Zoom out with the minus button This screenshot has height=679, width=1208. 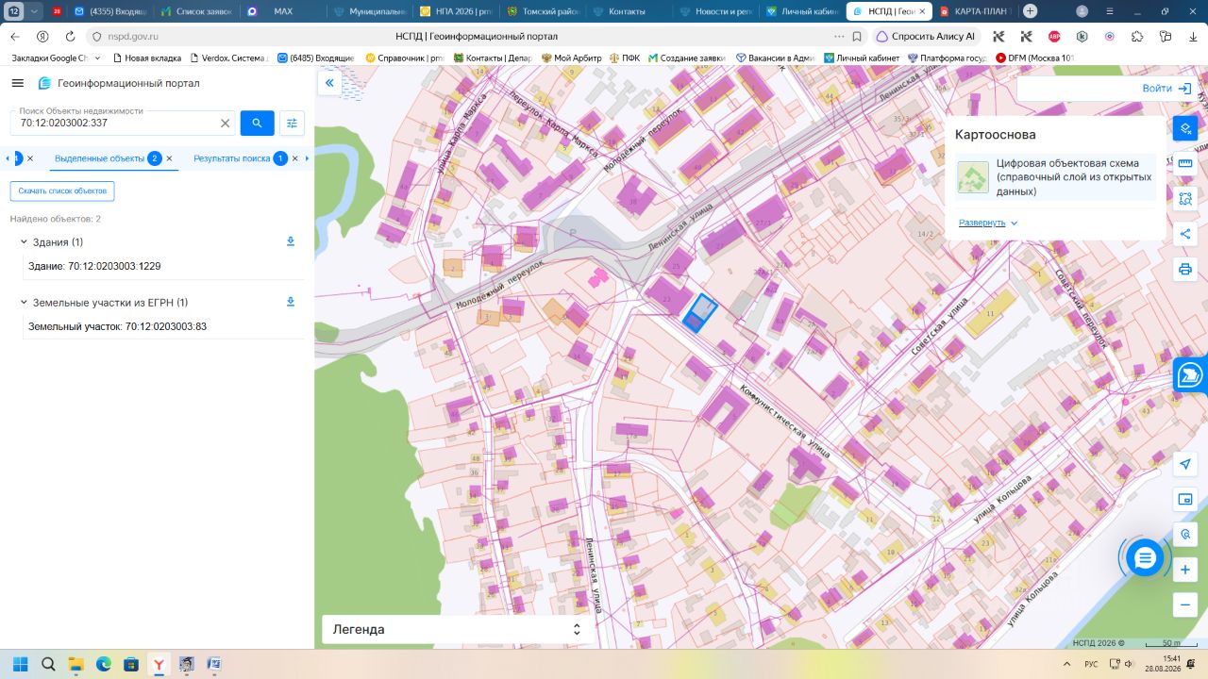[1185, 604]
